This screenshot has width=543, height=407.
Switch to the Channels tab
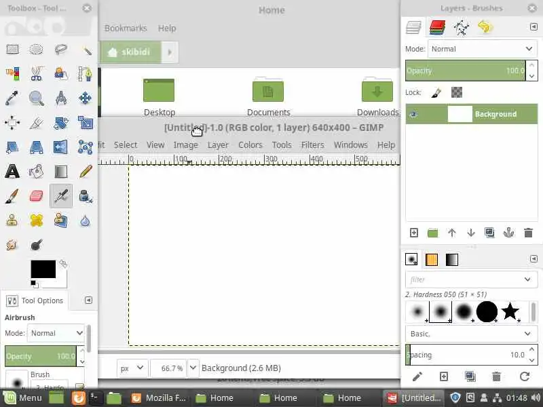click(x=437, y=27)
